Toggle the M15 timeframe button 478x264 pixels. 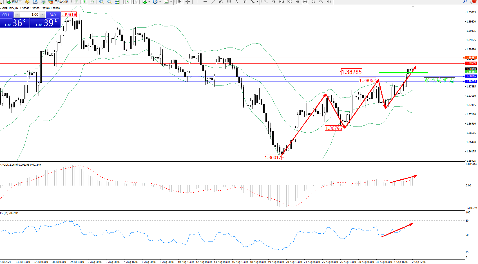click(282, 2)
